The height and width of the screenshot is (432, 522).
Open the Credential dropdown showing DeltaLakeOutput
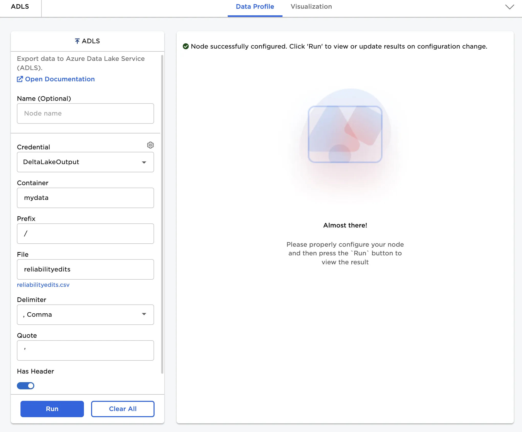85,162
